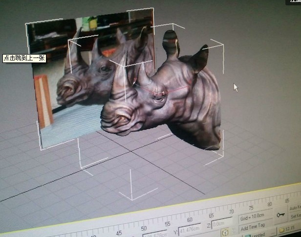The image size is (301, 237).
Task: Click frame 85 on the time ruler
Action: pos(287,200)
